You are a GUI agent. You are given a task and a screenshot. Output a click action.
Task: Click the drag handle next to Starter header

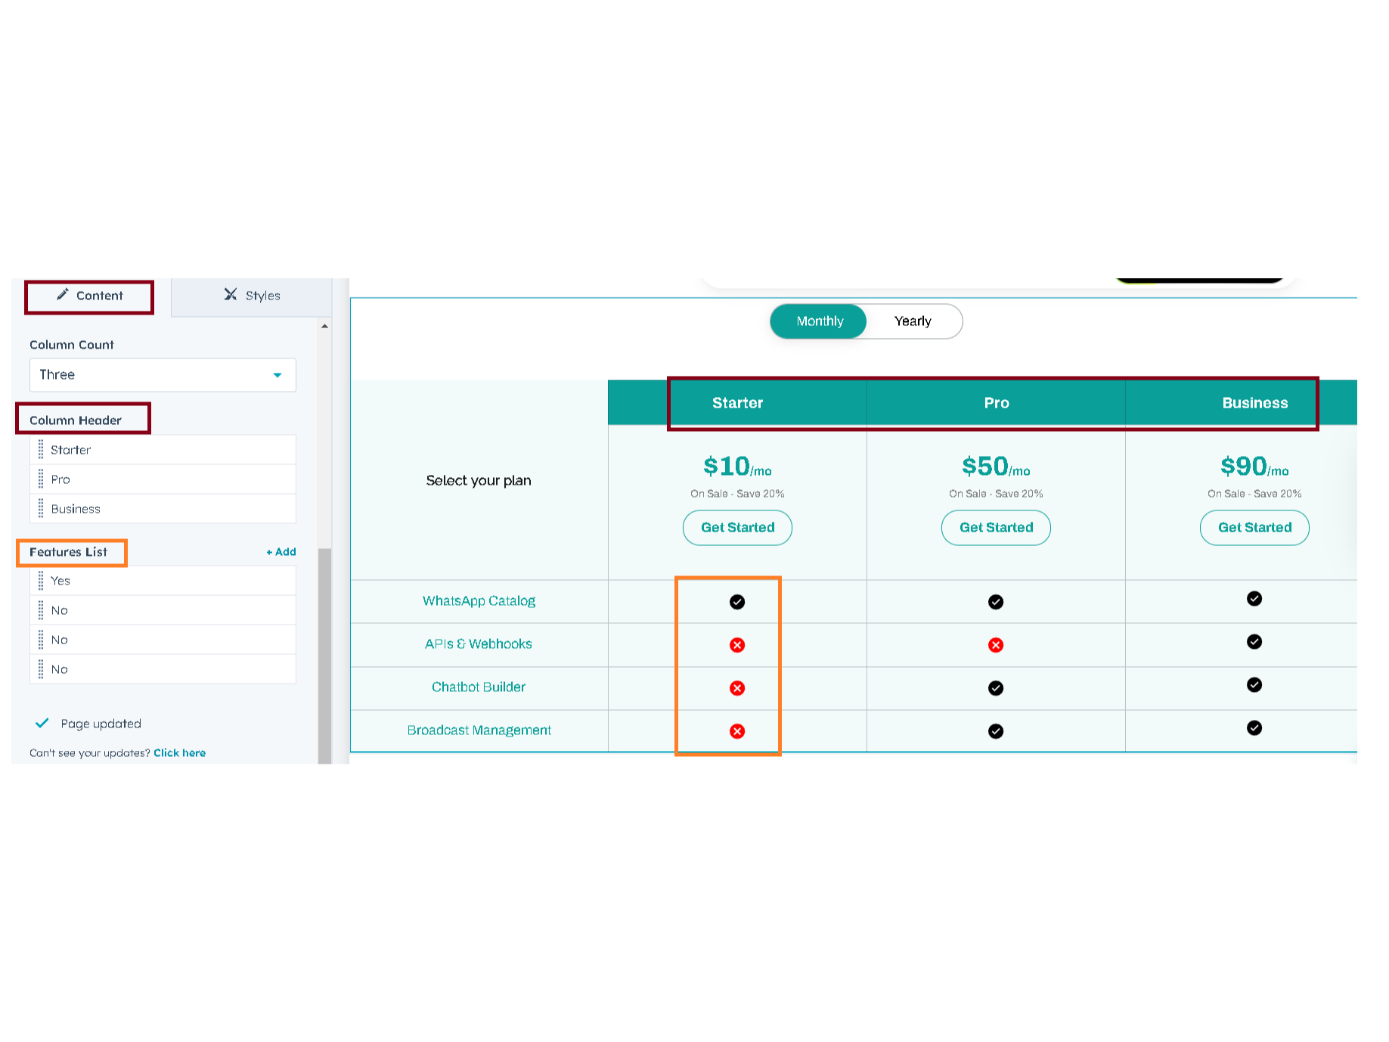[x=41, y=449]
